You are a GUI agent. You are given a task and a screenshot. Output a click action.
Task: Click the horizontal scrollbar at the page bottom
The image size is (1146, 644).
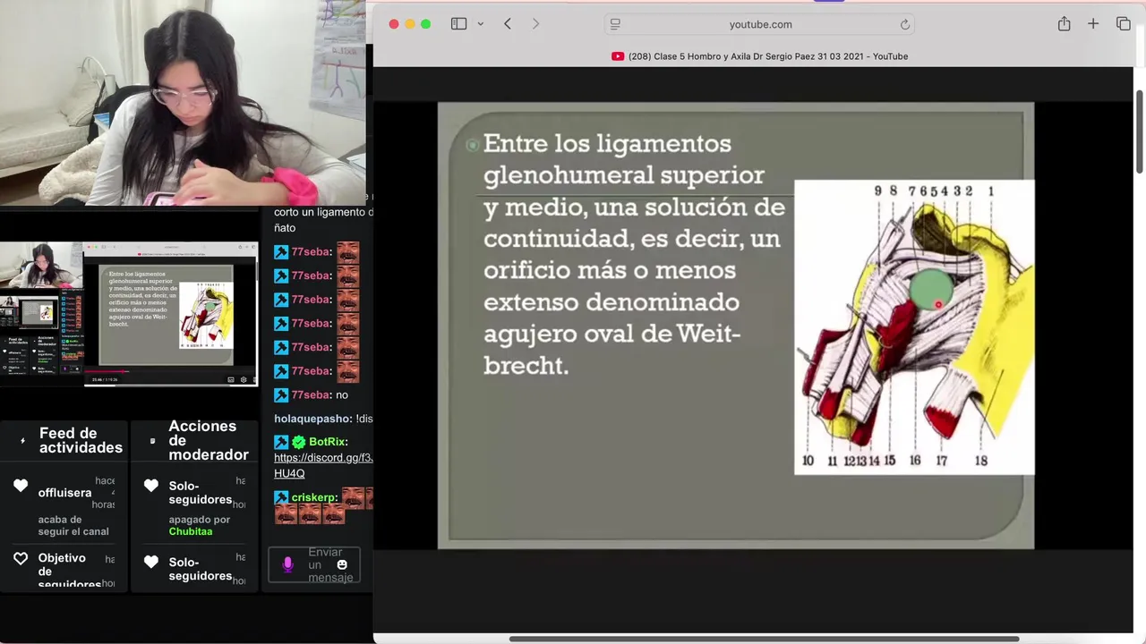(764, 639)
